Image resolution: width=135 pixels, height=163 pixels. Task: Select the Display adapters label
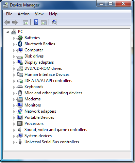(x=39, y=62)
